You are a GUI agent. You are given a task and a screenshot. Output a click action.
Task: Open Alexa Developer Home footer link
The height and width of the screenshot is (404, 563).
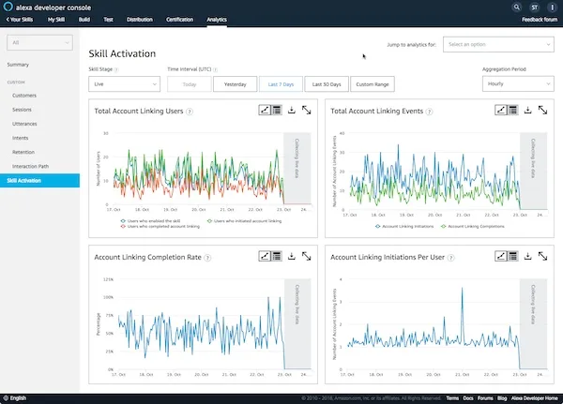click(534, 398)
